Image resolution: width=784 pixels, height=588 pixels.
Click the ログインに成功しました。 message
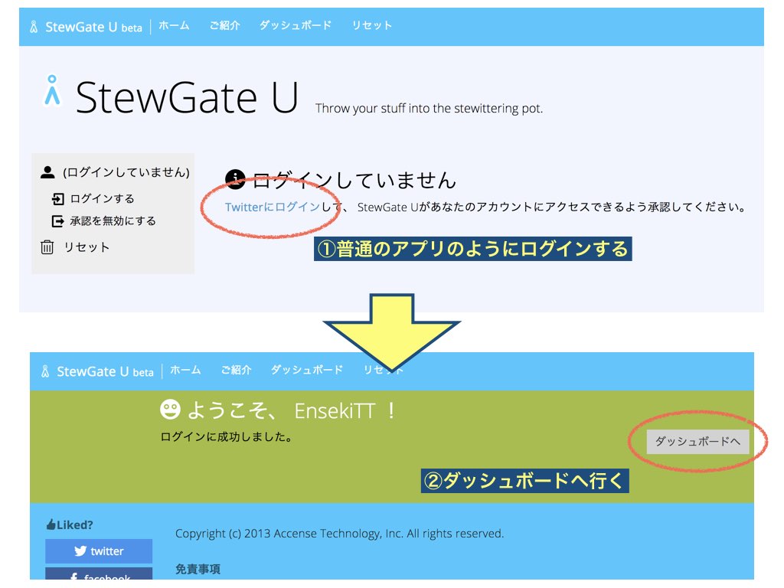pos(227,437)
